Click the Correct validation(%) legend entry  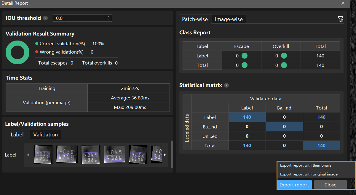(x=60, y=44)
